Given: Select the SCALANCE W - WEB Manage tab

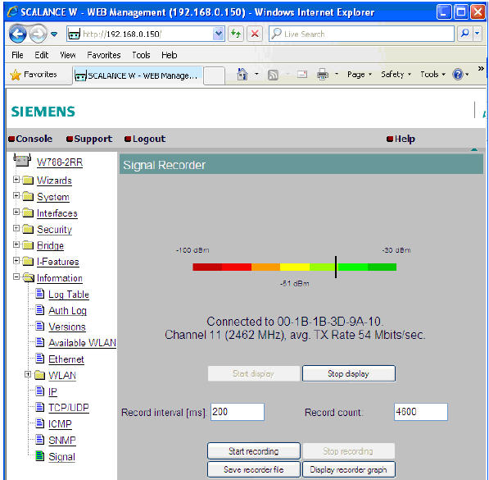Looking at the screenshot, I should pos(138,75).
